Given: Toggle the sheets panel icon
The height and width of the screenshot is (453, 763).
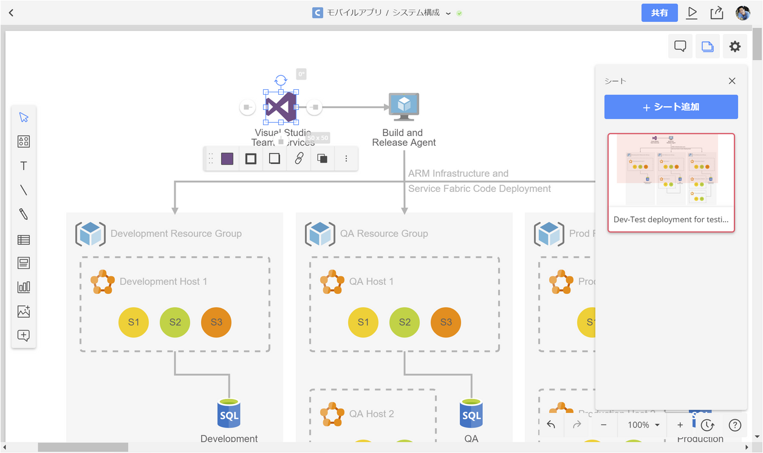Looking at the screenshot, I should pyautogui.click(x=708, y=46).
